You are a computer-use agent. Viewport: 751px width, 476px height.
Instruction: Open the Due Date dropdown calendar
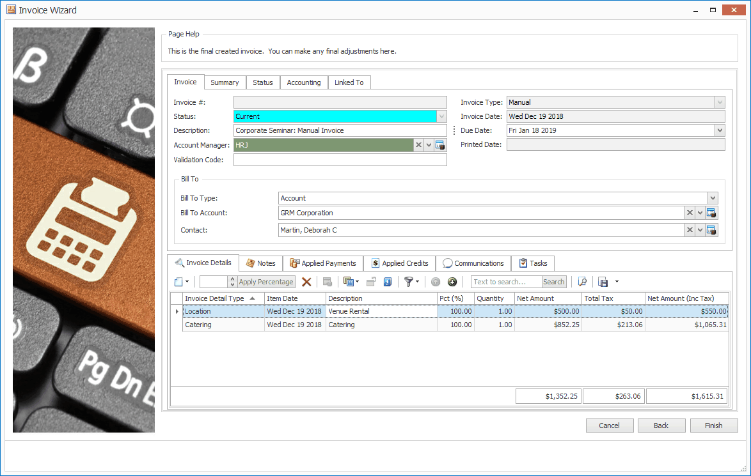point(720,130)
